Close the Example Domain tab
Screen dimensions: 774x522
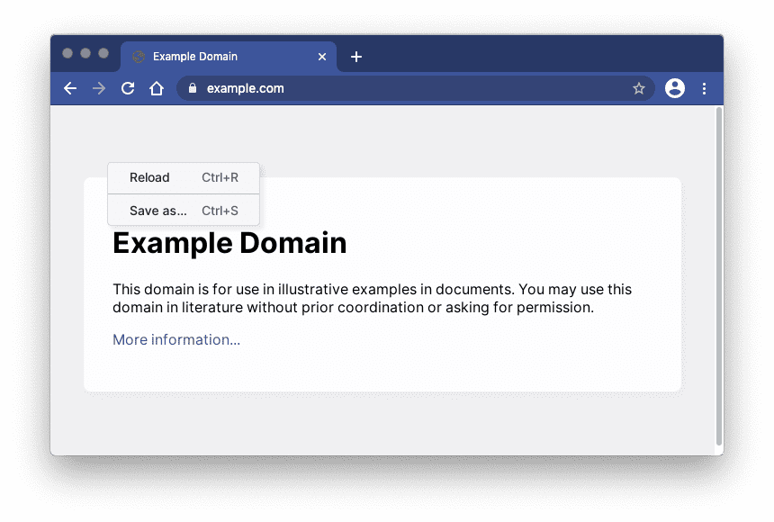click(322, 56)
